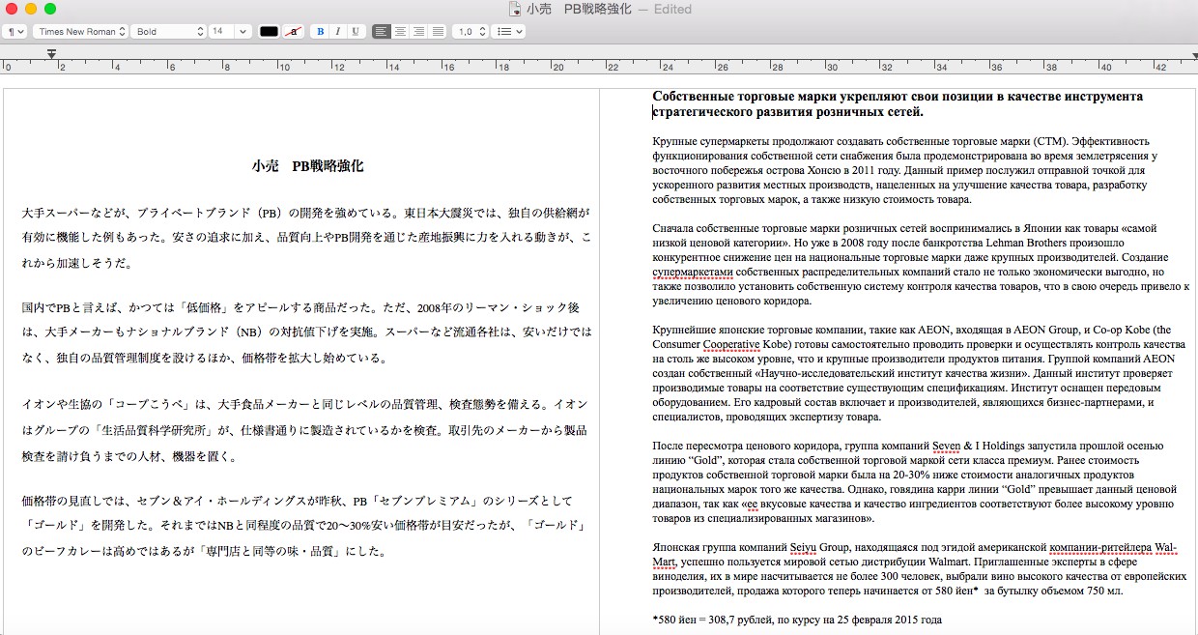This screenshot has height=635, width=1198.
Task: Align text left
Action: (x=382, y=31)
